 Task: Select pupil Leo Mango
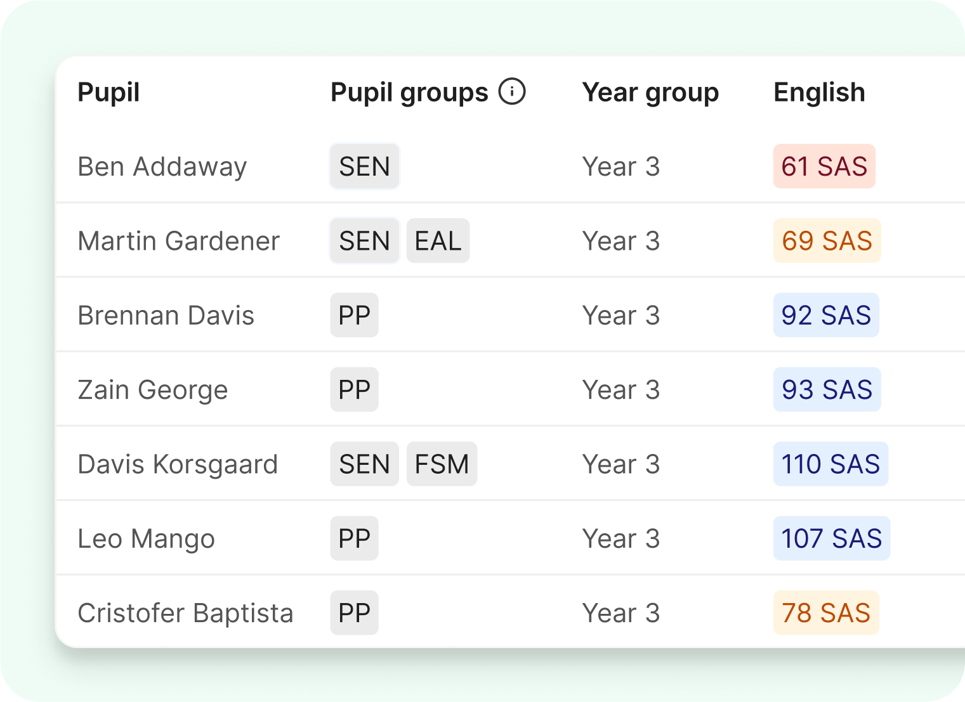click(146, 539)
